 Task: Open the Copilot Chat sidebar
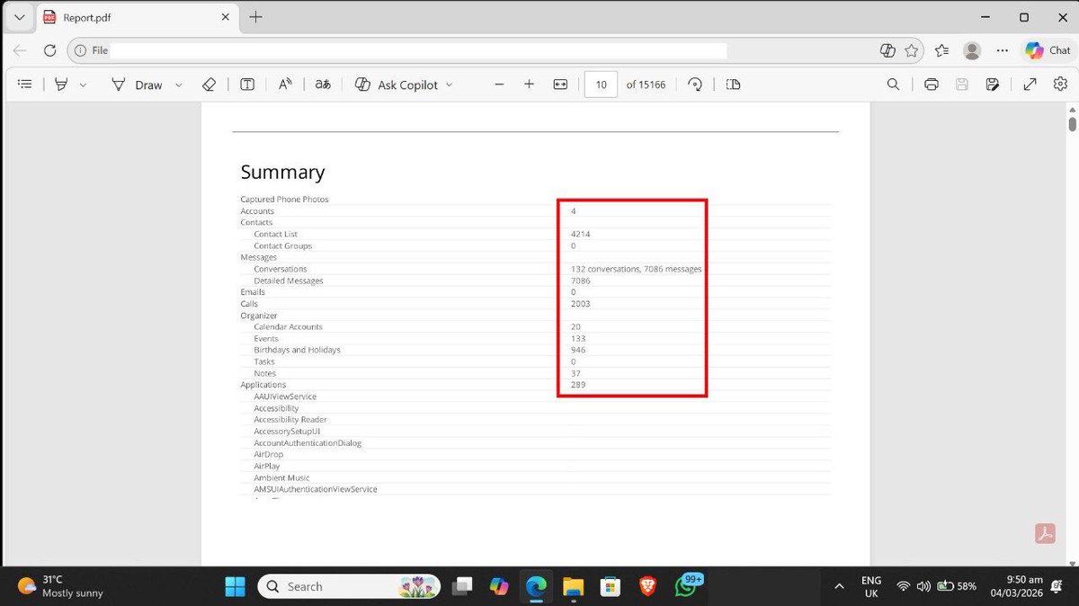[1048, 50]
